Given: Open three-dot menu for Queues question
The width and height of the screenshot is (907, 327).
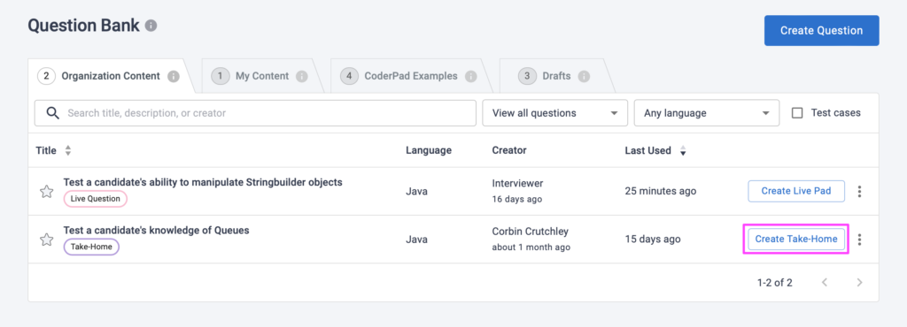Looking at the screenshot, I should 859,240.
